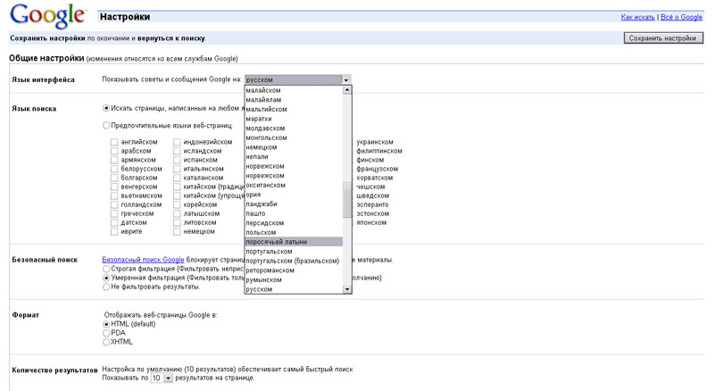Tick the каталанском checkbox

[177, 178]
